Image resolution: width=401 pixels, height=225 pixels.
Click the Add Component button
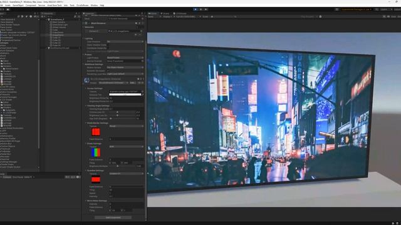click(113, 217)
